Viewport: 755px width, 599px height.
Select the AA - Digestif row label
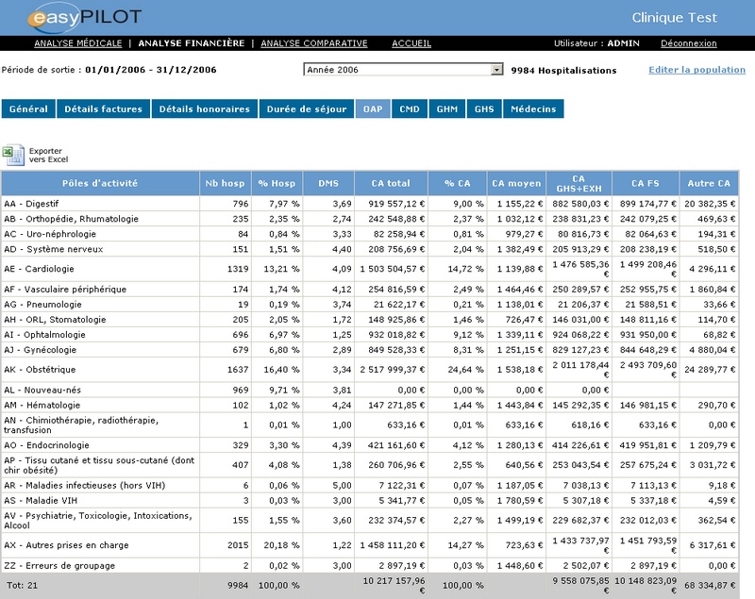click(x=31, y=204)
